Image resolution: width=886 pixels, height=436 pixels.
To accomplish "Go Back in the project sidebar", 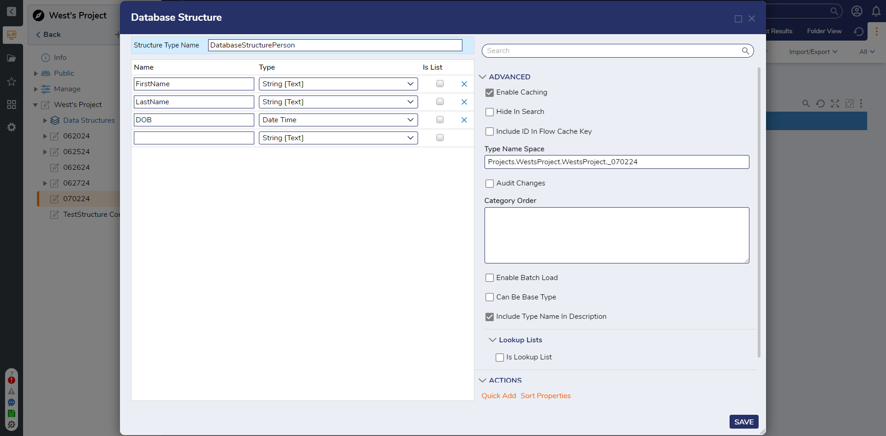I will click(x=48, y=35).
